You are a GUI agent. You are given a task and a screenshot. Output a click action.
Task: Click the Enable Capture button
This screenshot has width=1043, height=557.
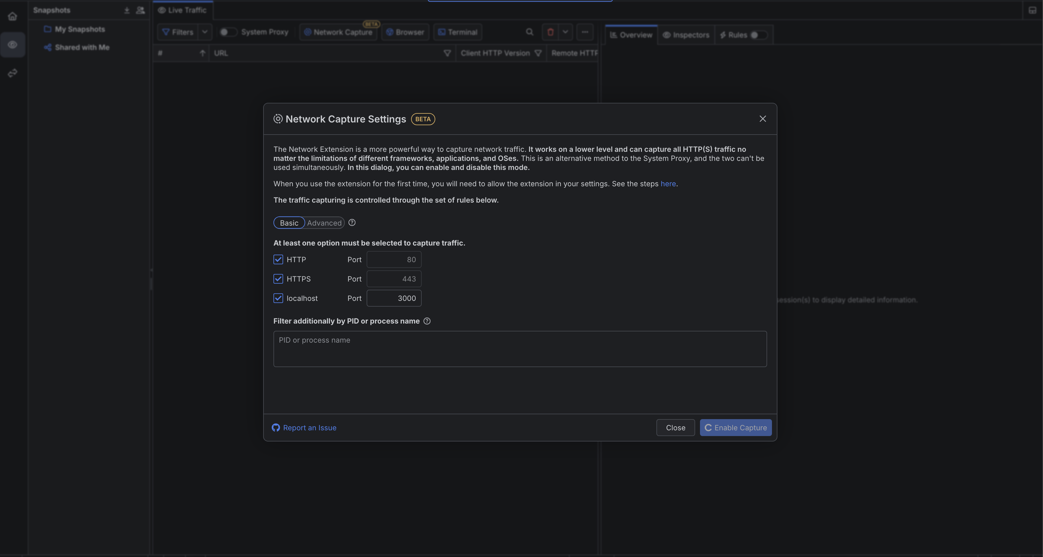pos(735,428)
